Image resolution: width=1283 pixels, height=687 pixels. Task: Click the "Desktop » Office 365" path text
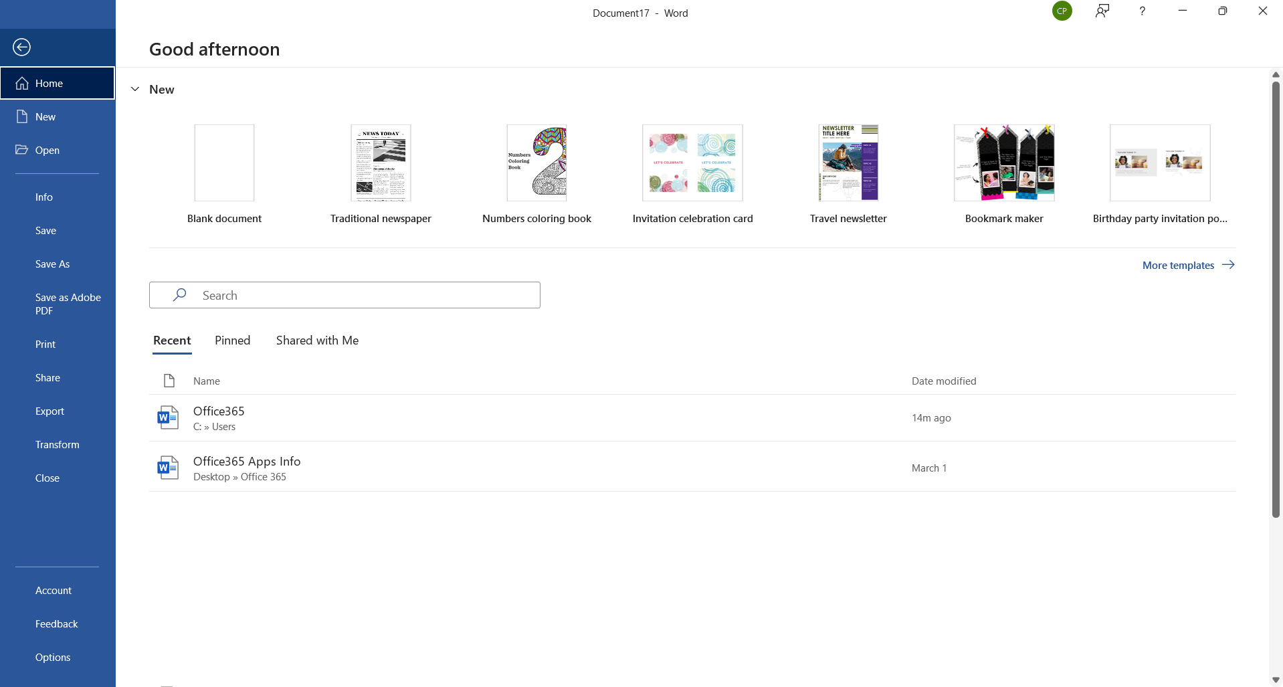point(239,477)
